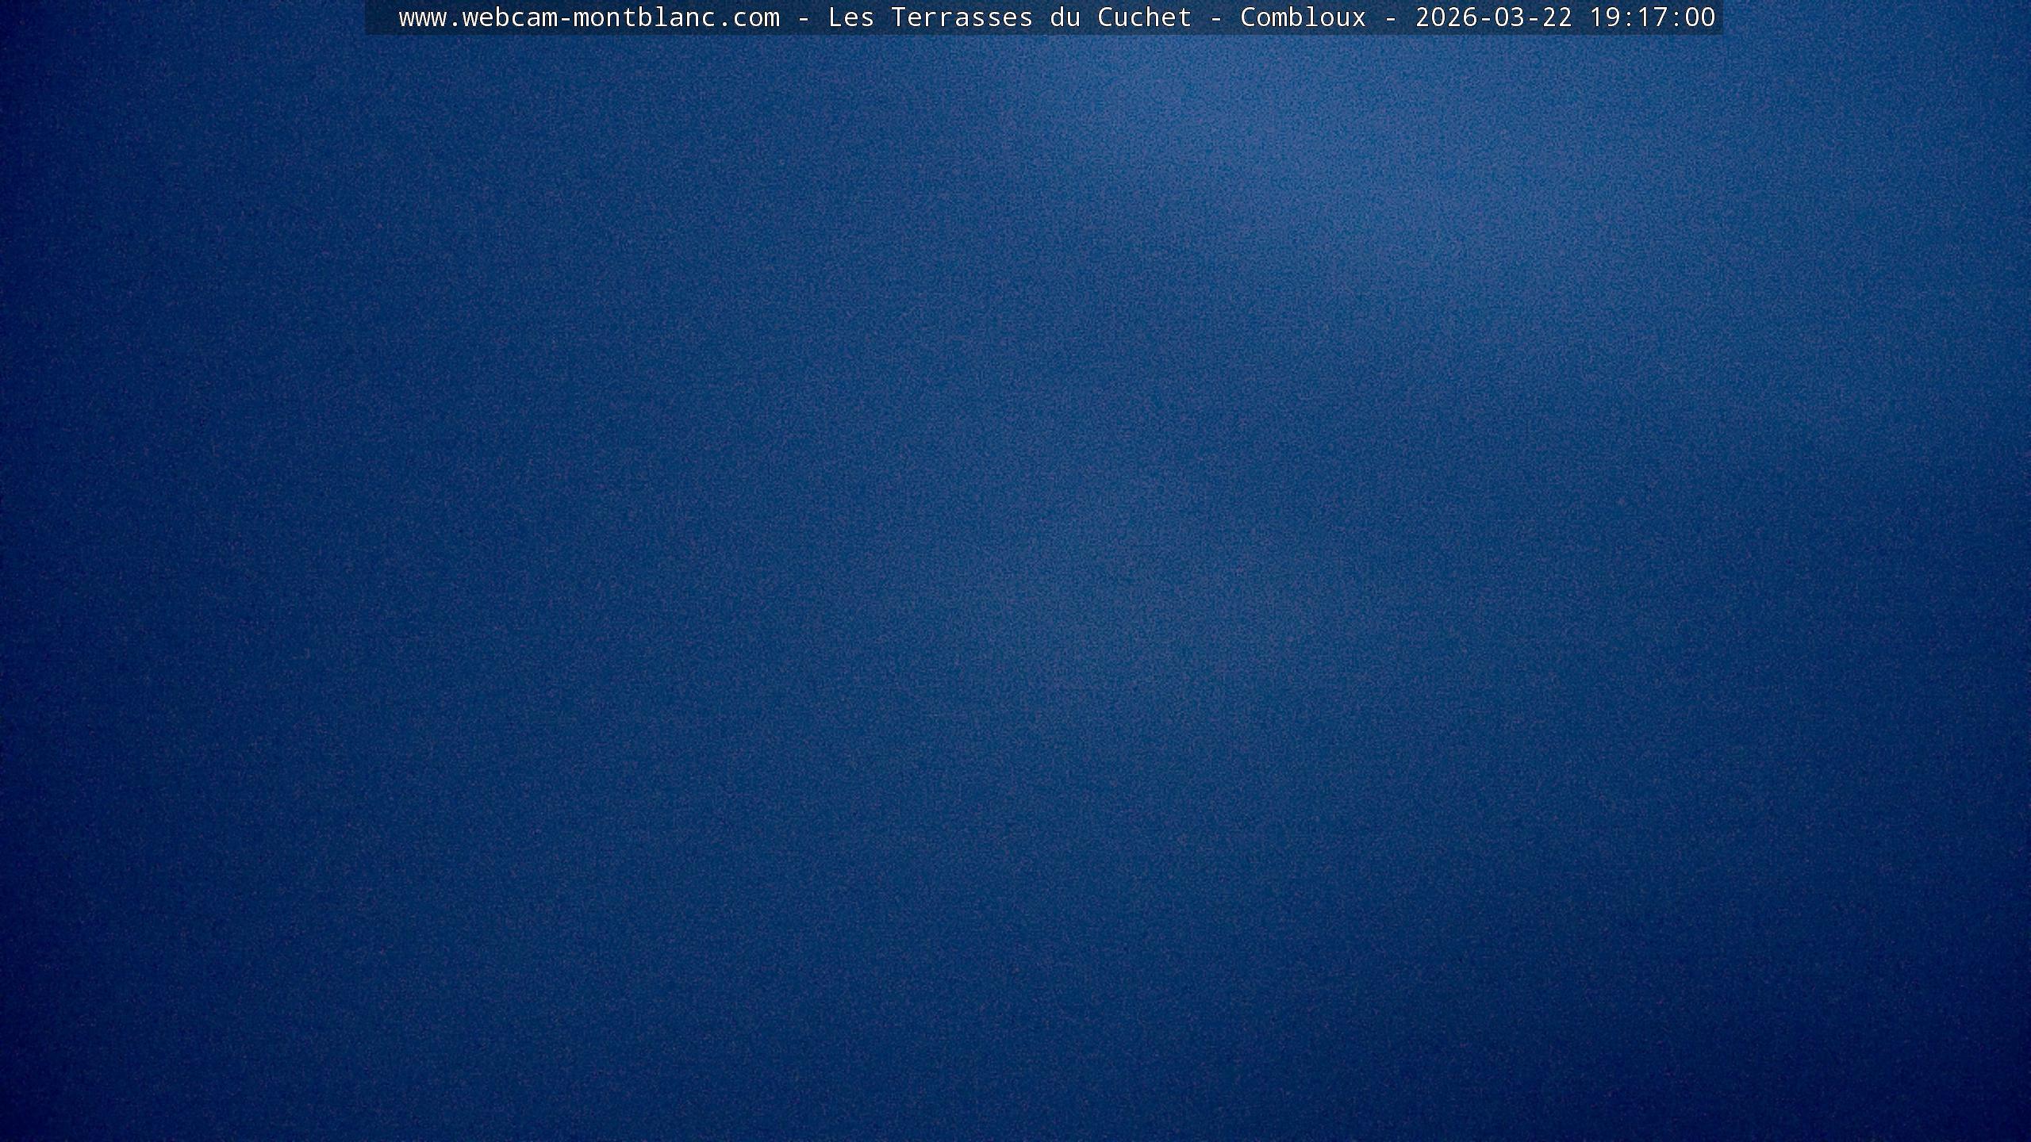Click the dark caption bar right edge

coord(1718,17)
